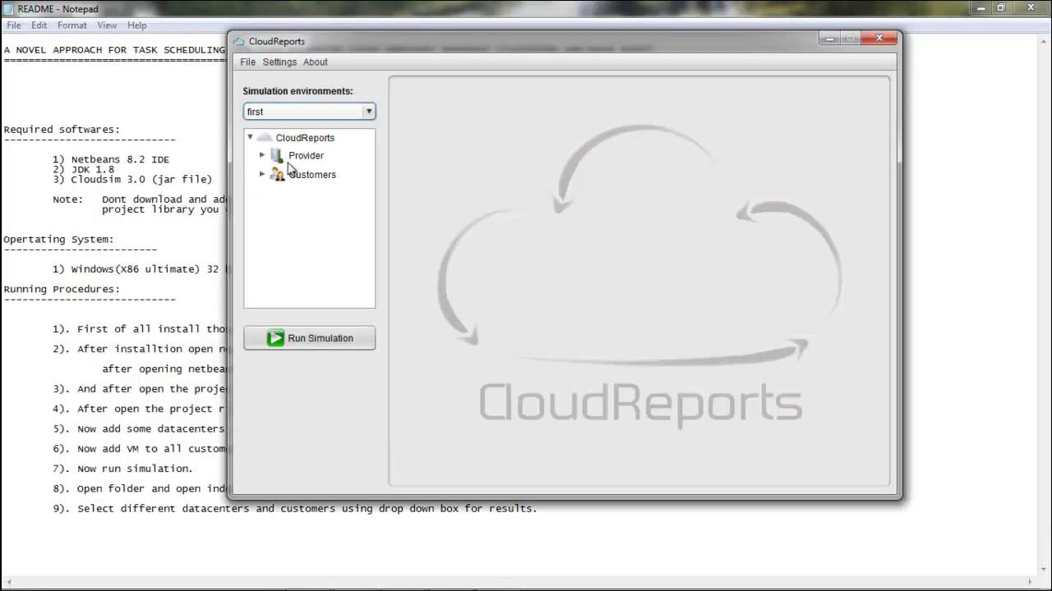Expand the Provider tree node
This screenshot has width=1052, height=591.
tap(262, 155)
